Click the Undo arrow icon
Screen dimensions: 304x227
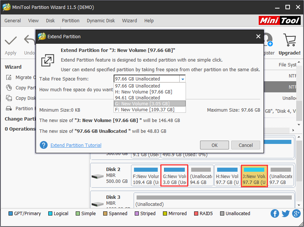[x=30, y=40]
